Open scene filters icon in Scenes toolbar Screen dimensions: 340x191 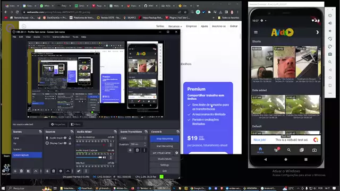tap(28, 171)
